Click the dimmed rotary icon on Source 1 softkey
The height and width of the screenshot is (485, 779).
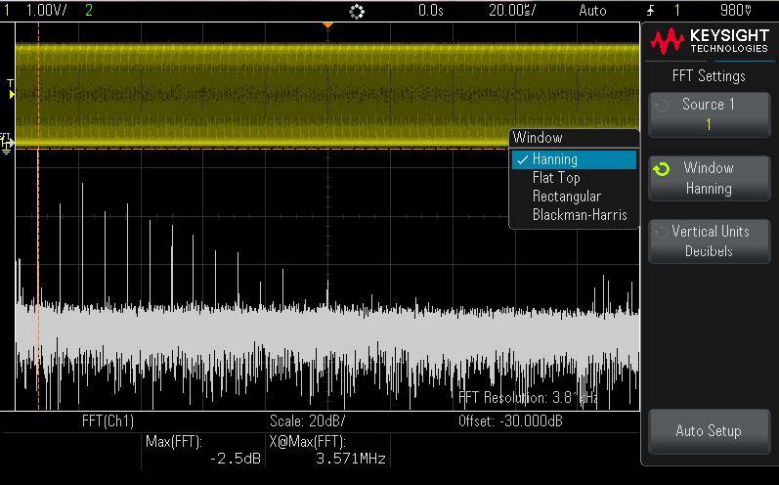pyautogui.click(x=662, y=106)
